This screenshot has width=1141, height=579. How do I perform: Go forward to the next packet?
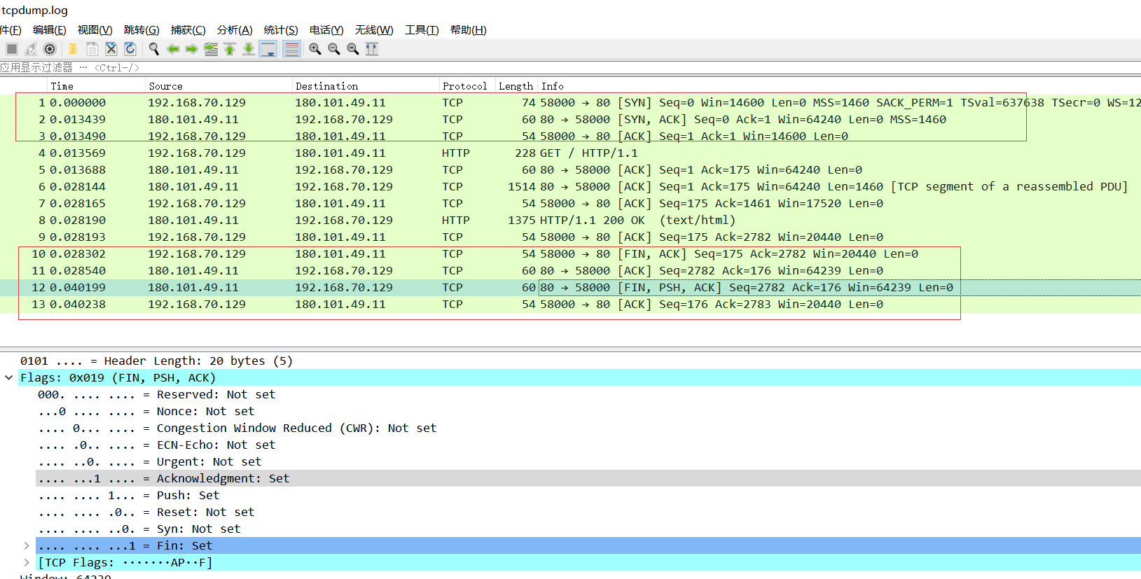pos(191,49)
